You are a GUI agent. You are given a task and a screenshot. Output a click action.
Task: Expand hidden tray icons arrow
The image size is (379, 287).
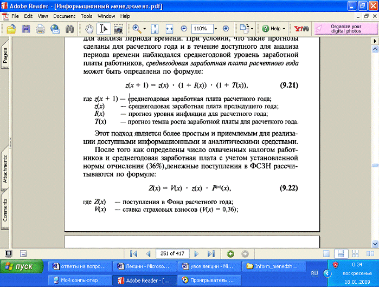(x=327, y=273)
